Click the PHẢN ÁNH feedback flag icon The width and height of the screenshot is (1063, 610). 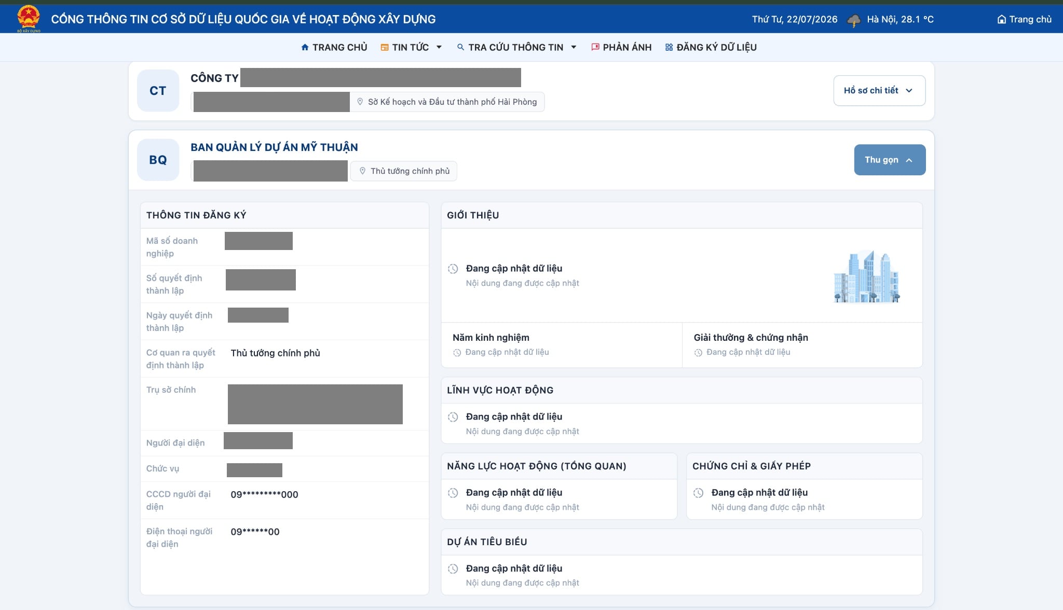(x=595, y=47)
